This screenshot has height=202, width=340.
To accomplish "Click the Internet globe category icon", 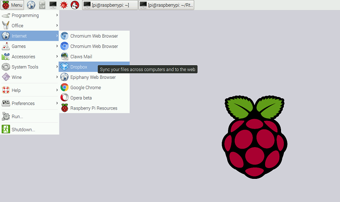I will click(x=5, y=35).
